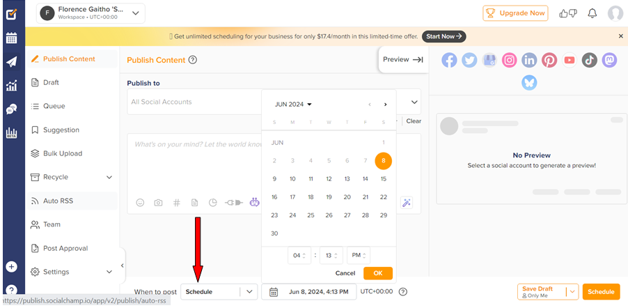Screen dimensions: 628x308
Task: Clear the selected social accounts
Action: 414,121
